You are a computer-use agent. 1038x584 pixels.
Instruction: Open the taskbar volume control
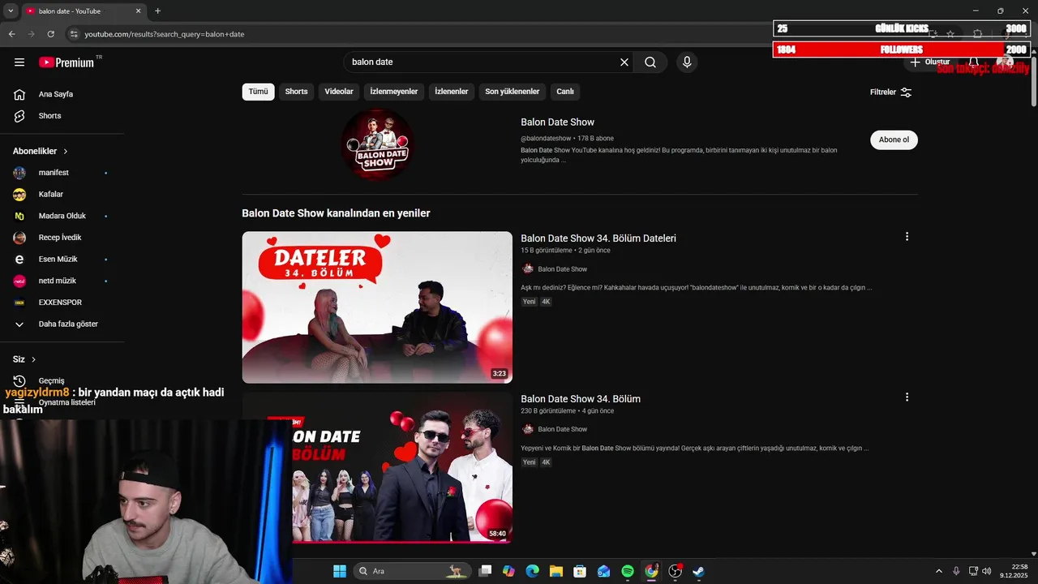click(987, 571)
